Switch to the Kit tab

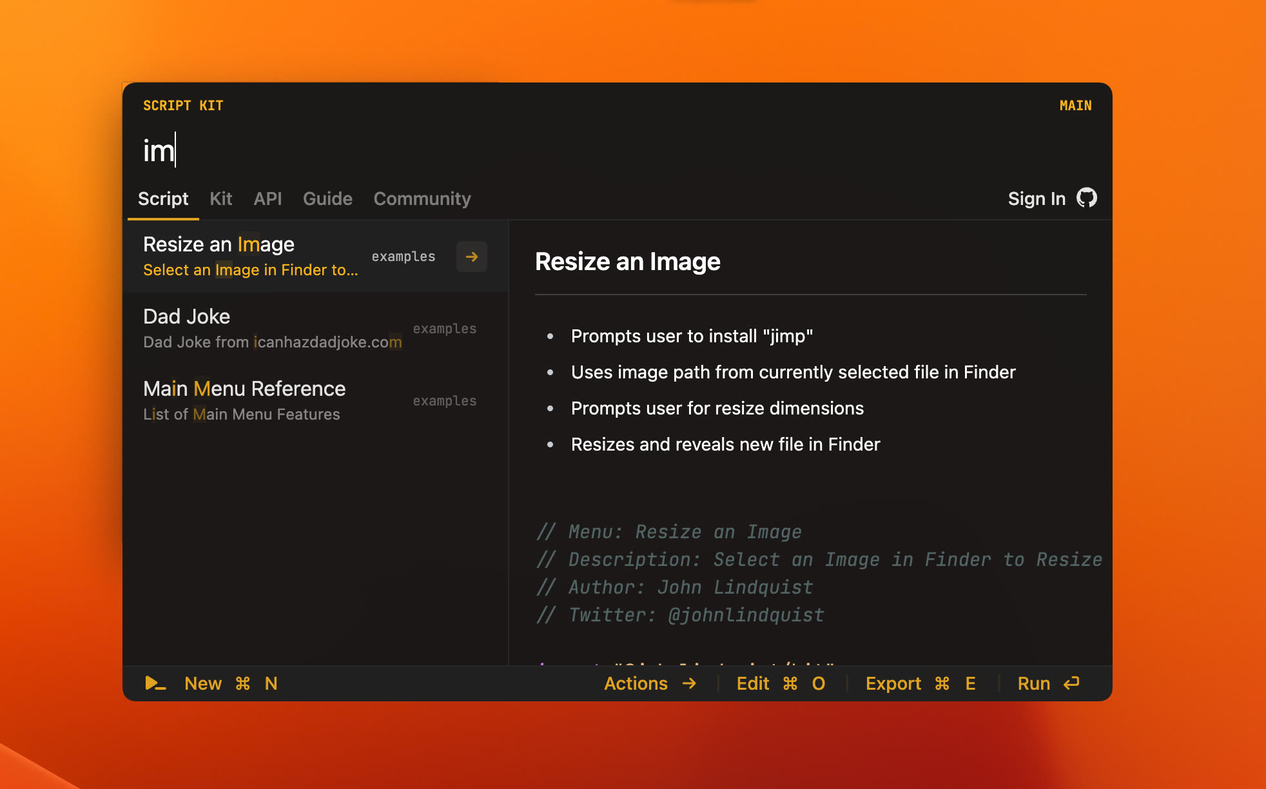220,199
